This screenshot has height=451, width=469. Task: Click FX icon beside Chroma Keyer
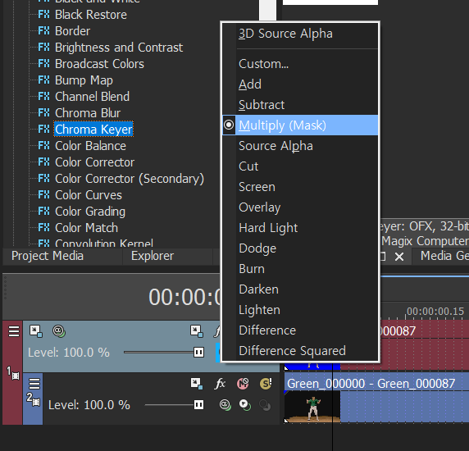pyautogui.click(x=44, y=130)
